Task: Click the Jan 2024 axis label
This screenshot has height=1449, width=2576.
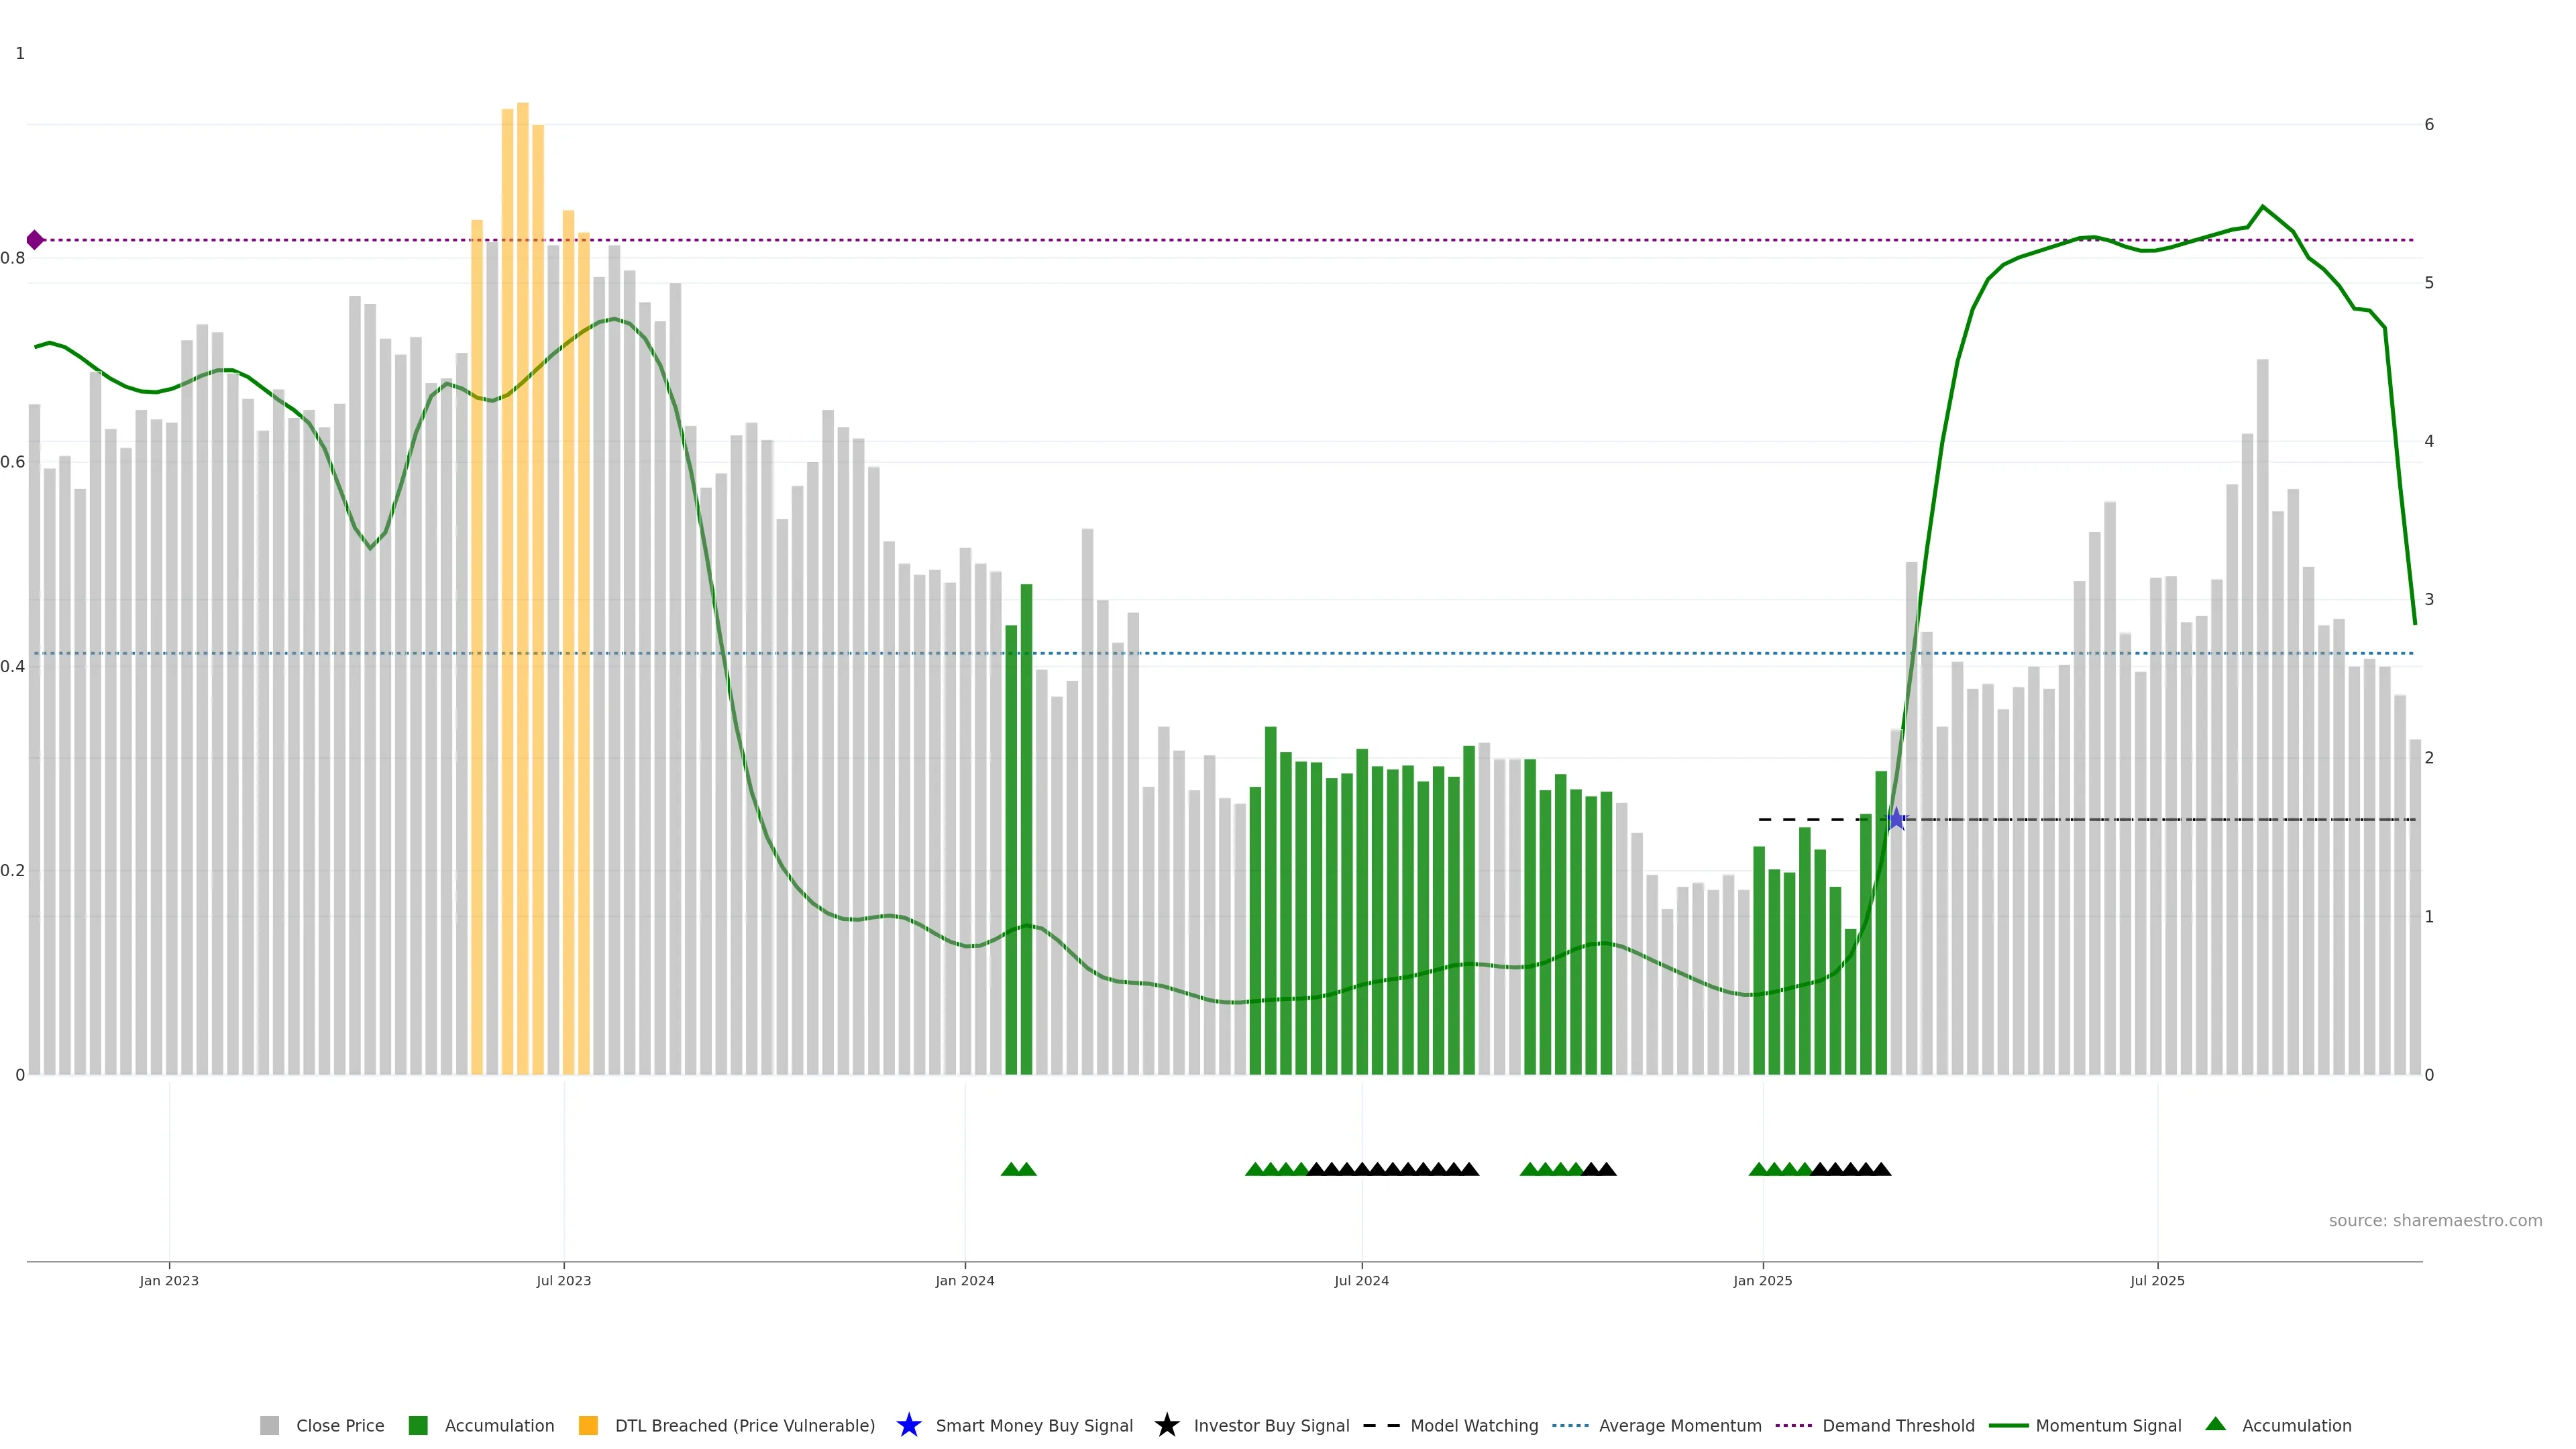Action: click(965, 1281)
